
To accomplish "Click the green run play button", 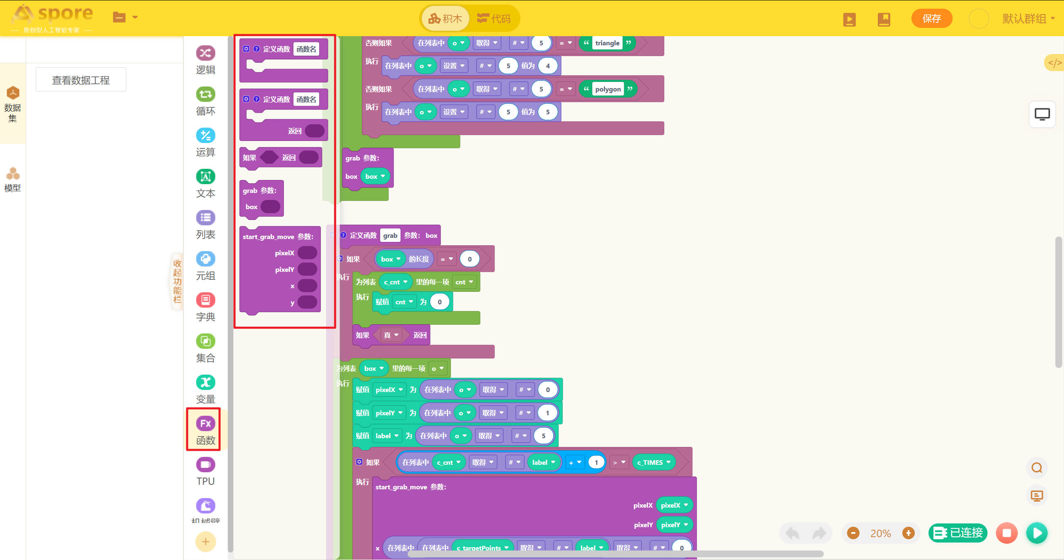I will 1037,533.
